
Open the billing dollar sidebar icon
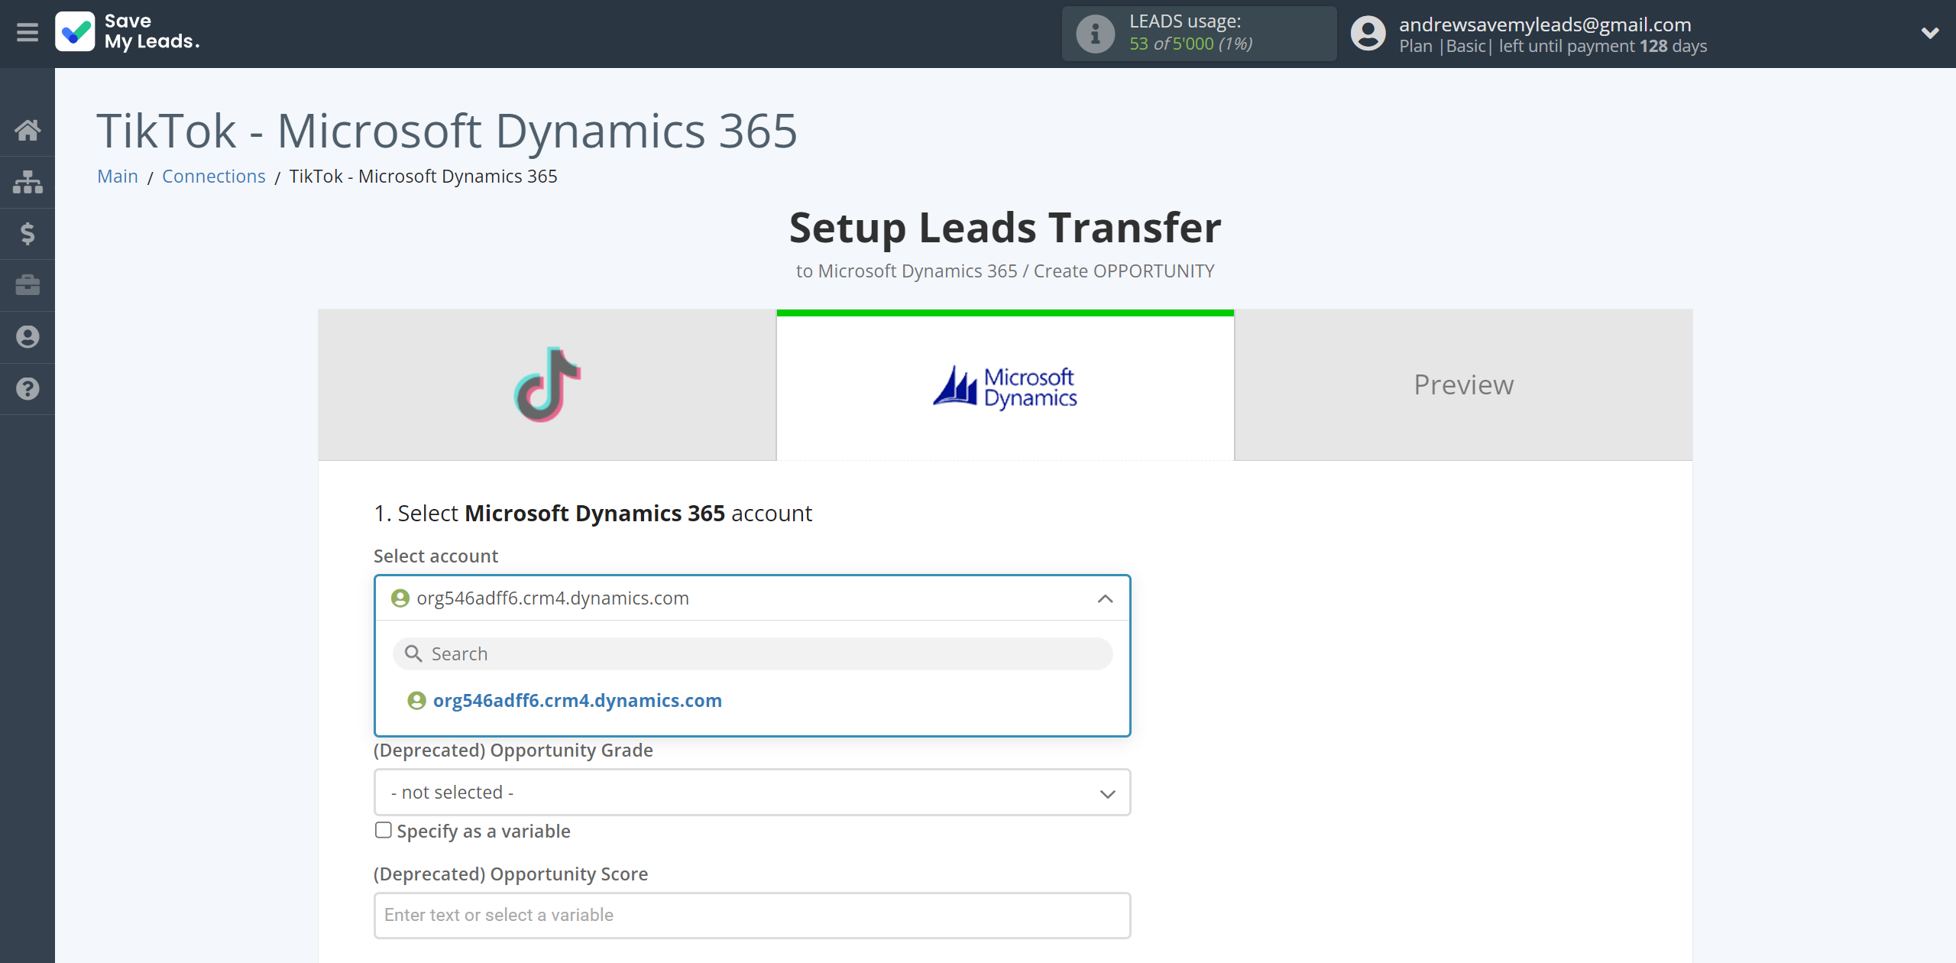(x=28, y=233)
